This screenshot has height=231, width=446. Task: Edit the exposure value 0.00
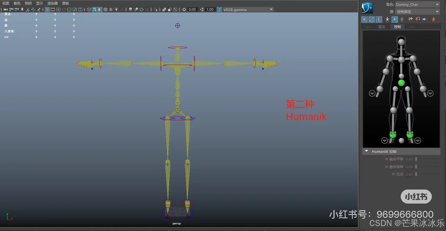[x=193, y=10]
